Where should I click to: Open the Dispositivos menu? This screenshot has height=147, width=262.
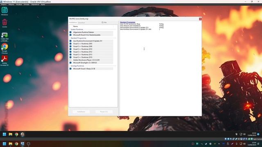tap(35, 4)
